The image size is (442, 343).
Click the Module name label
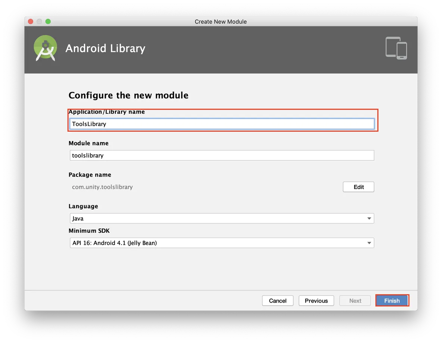[x=88, y=143]
